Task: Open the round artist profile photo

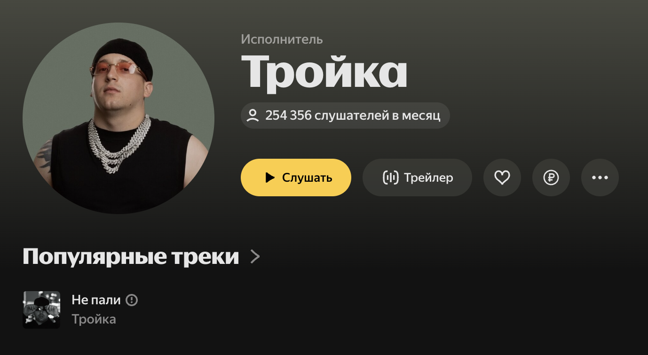Action: [119, 118]
